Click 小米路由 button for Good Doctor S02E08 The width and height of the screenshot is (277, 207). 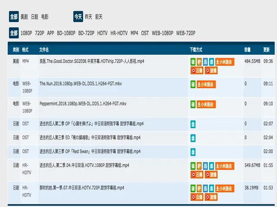225,62
